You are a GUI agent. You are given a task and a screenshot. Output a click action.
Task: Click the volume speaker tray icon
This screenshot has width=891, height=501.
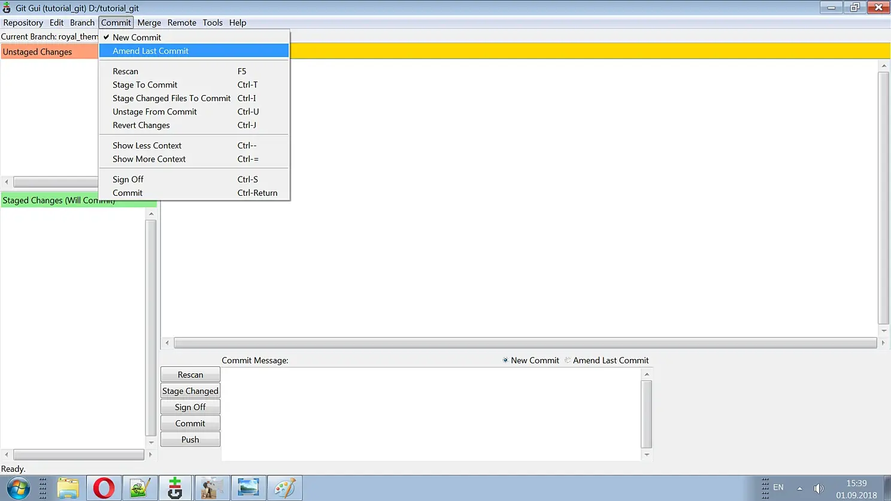click(819, 488)
